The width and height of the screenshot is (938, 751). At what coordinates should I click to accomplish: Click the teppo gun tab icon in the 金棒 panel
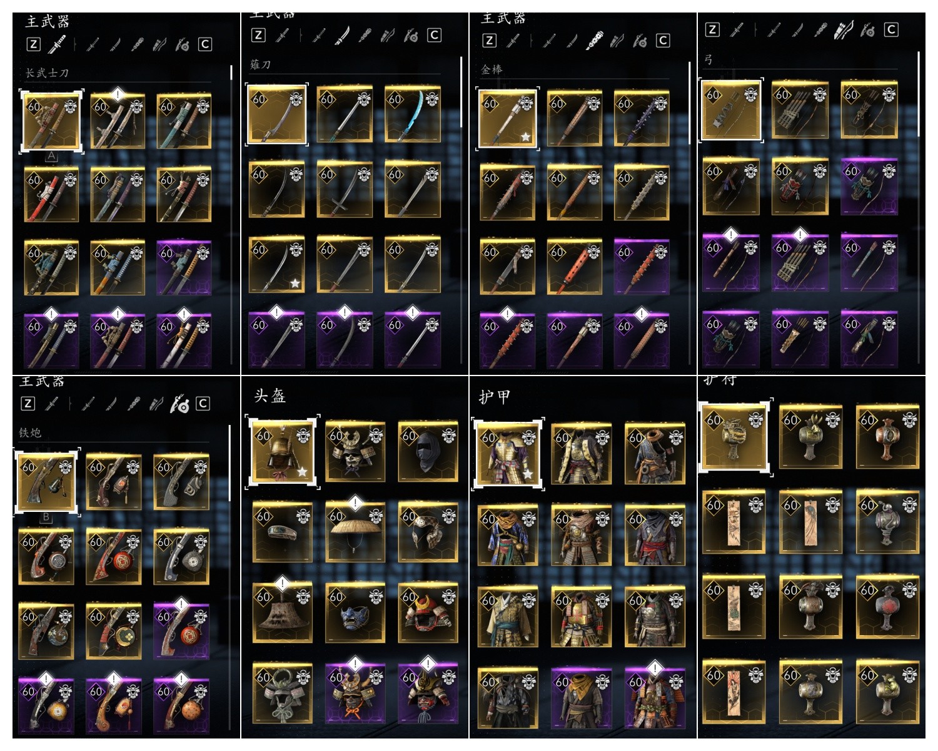(640, 41)
